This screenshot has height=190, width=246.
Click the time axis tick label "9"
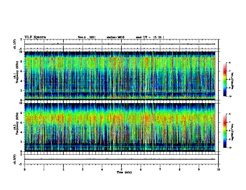click(x=199, y=170)
